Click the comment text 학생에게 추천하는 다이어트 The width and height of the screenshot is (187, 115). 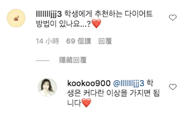click(x=108, y=14)
